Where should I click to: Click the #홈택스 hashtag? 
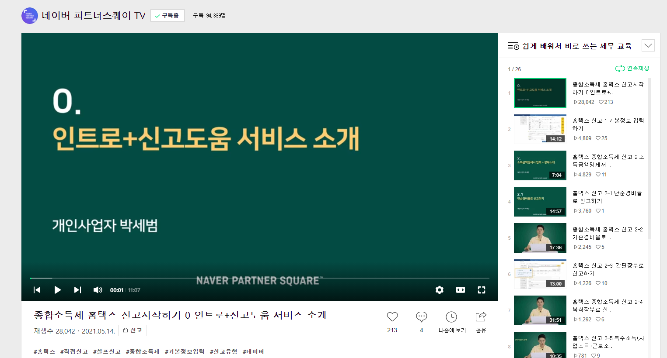click(x=45, y=351)
